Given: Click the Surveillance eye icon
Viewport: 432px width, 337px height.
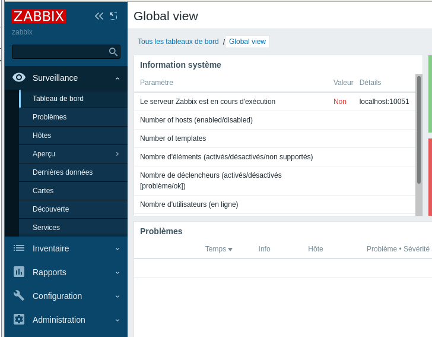Looking at the screenshot, I should 19,77.
